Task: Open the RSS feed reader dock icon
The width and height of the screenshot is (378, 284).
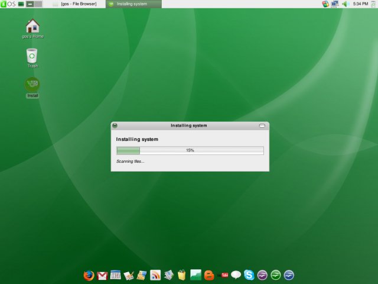Action: tap(155, 275)
